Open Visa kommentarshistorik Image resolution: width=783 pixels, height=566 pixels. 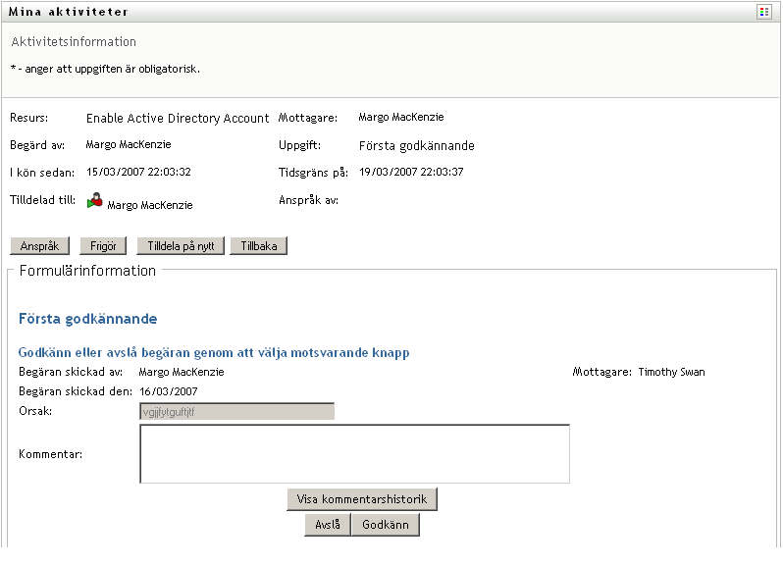[x=362, y=499]
